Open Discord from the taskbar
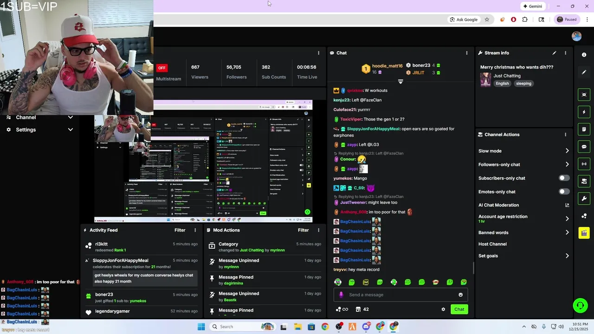594x334 pixels. coord(366,327)
